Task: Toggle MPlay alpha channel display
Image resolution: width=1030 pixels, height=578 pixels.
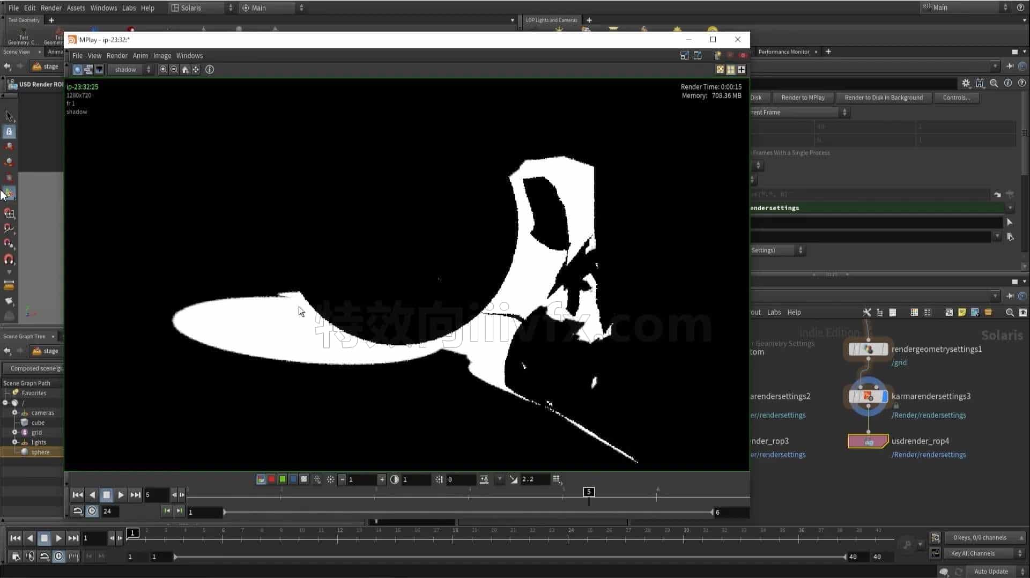Action: click(x=304, y=479)
